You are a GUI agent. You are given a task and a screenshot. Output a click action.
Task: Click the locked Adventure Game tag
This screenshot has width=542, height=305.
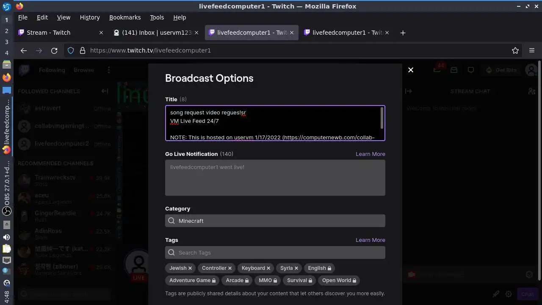pos(192,280)
